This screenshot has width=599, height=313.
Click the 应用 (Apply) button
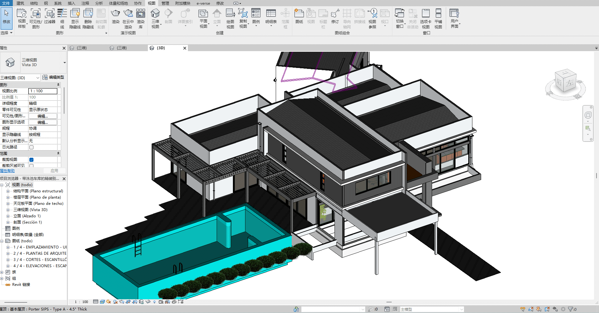[54, 171]
